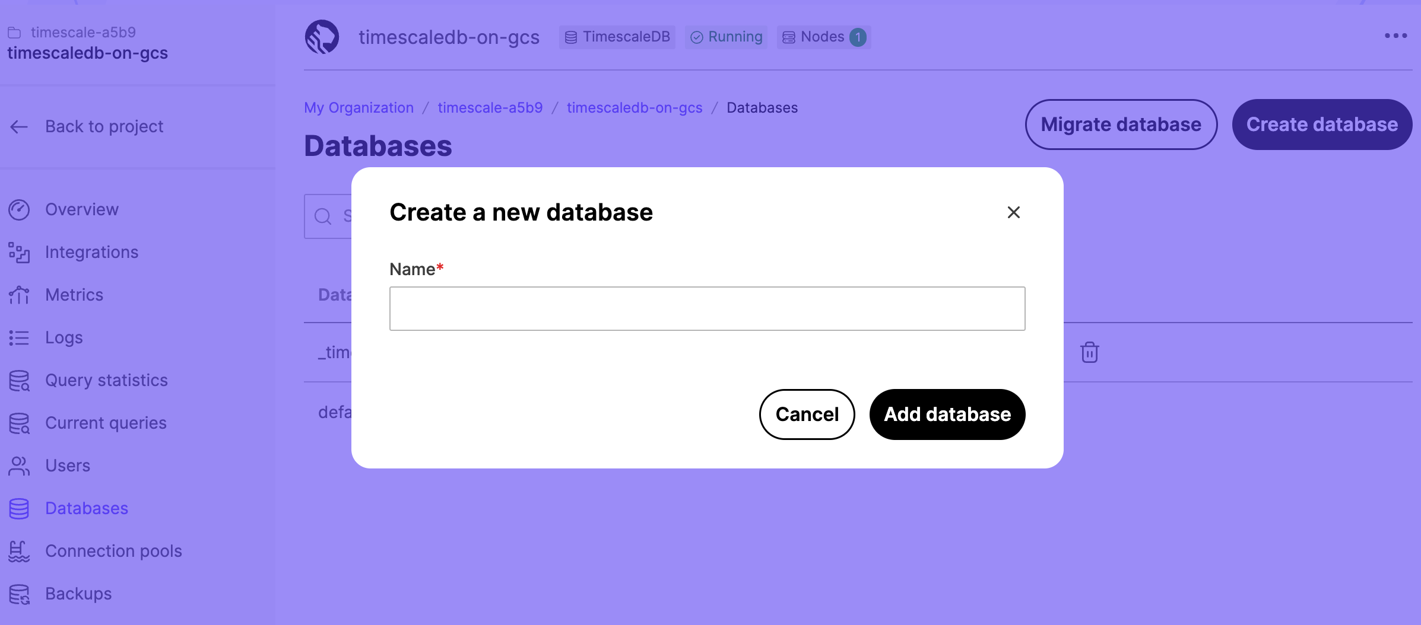Open Query statistics in sidebar
The image size is (1421, 625).
coord(106,380)
